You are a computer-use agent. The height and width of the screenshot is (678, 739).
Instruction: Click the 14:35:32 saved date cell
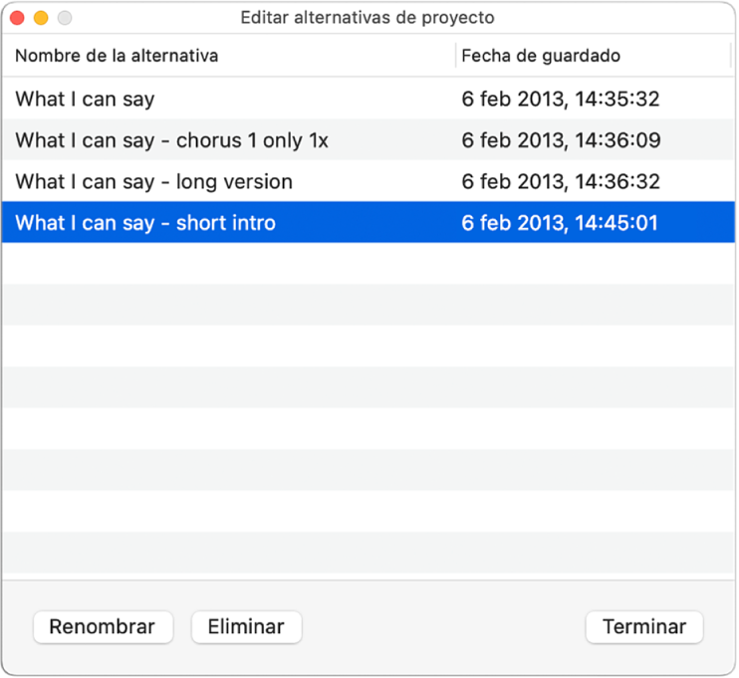[x=561, y=99]
